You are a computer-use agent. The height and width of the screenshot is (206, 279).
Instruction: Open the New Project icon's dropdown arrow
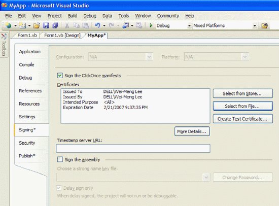click(16, 26)
